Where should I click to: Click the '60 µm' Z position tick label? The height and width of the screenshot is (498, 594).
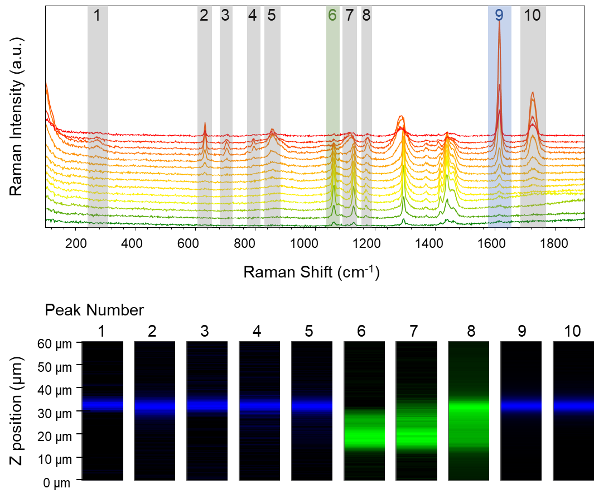coord(55,344)
